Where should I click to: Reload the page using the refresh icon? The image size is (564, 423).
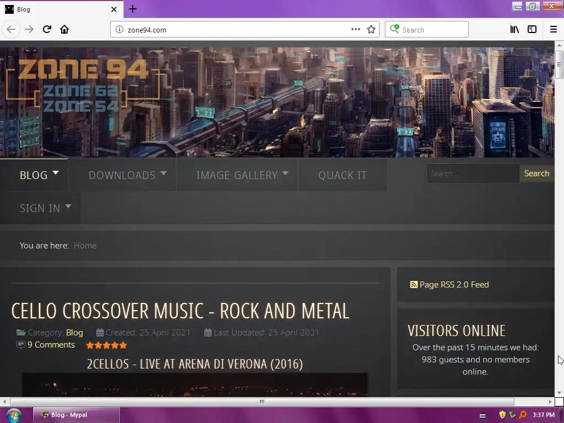click(47, 30)
